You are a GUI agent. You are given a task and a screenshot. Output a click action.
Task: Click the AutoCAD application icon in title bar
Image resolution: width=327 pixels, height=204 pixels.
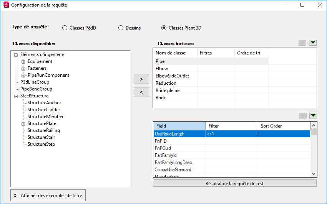[5, 5]
